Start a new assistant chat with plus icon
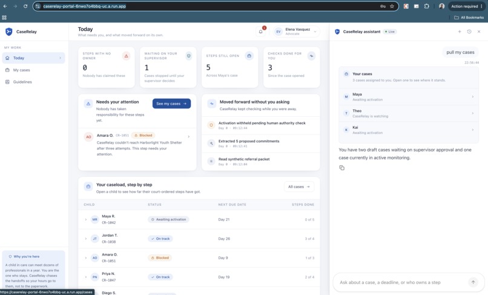 (460, 31)
